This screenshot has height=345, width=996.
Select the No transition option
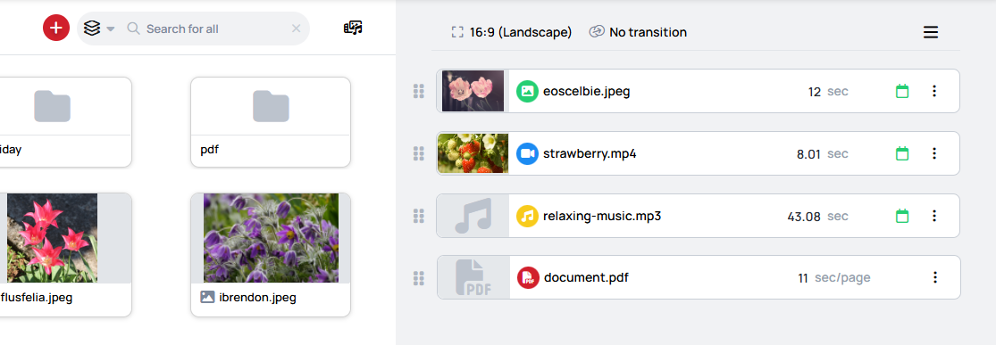coord(638,32)
